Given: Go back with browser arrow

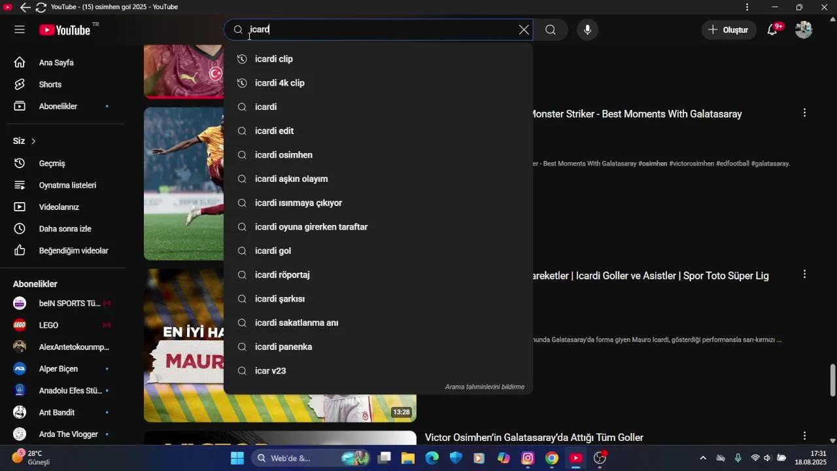Looking at the screenshot, I should coord(25,7).
